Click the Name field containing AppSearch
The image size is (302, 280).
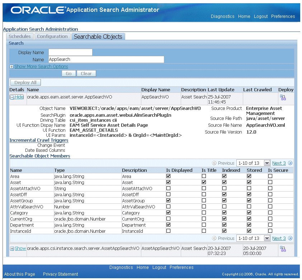(106, 59)
